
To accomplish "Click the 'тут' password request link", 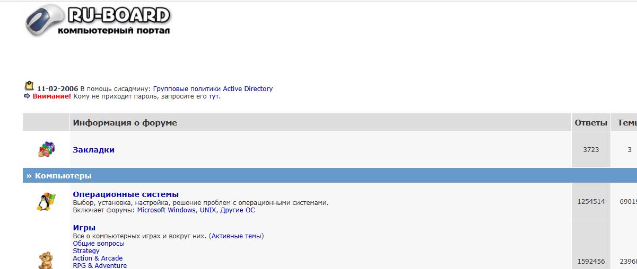I will [214, 96].
